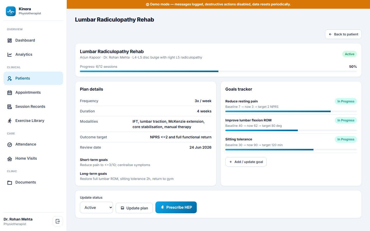
Task: Click the Appointments calendar icon
Action: click(x=10, y=93)
